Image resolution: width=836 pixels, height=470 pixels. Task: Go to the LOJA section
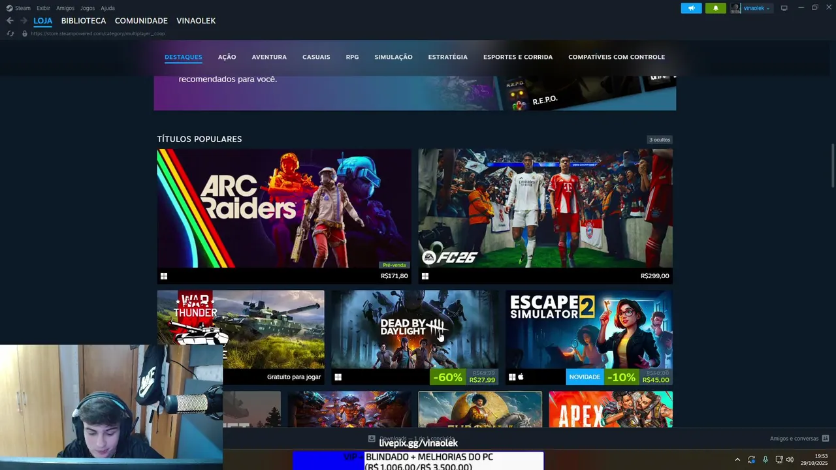(43, 21)
